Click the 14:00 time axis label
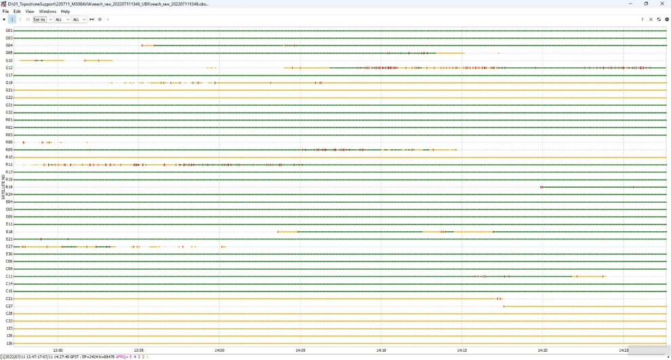 220,351
